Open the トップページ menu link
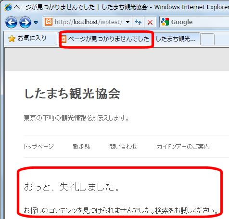229x219 pixels. 39,147
